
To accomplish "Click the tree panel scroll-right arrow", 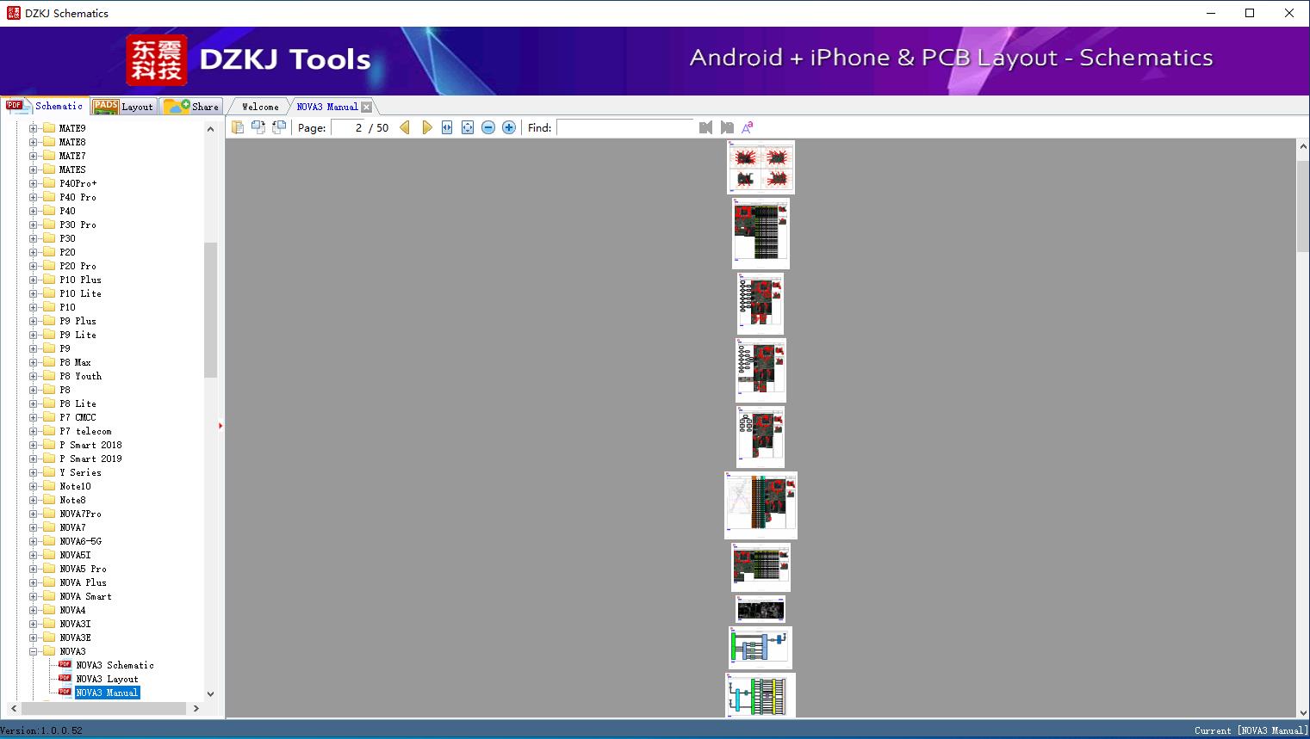I will (x=196, y=708).
